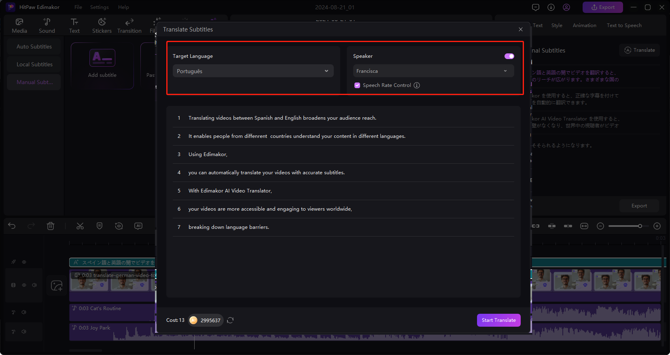Select the Cat's Routine audio clip
Image resolution: width=670 pixels, height=355 pixels.
tap(112, 312)
